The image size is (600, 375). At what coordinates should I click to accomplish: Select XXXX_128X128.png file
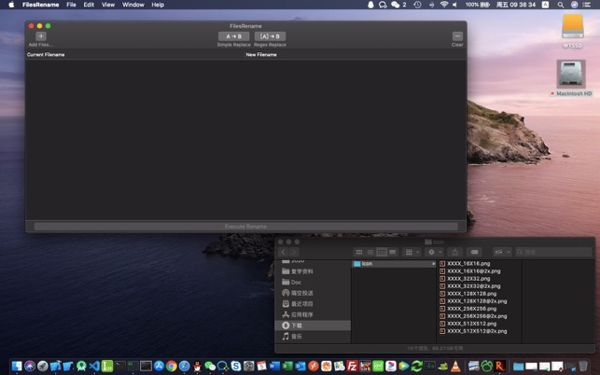(x=471, y=293)
